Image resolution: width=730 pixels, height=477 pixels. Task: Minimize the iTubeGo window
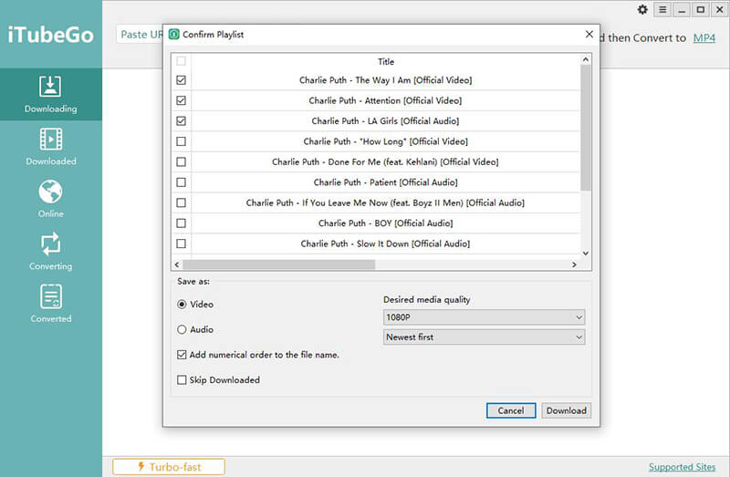pos(682,10)
